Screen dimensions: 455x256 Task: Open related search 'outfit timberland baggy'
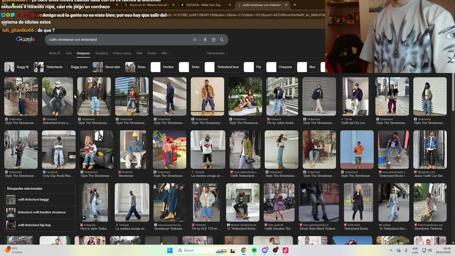pyautogui.click(x=41, y=199)
